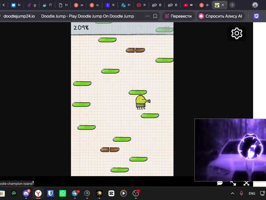The width and height of the screenshot is (266, 200).
Task: Open the browser profile avatar
Action: click(255, 5)
